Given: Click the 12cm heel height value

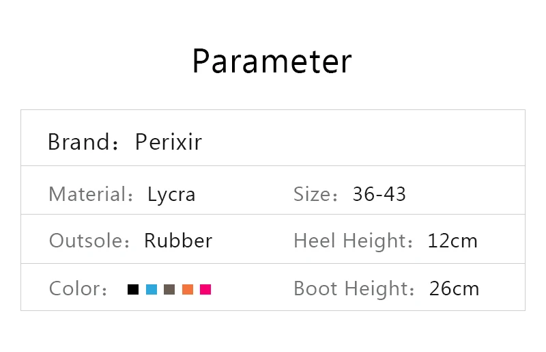Looking at the screenshot, I should (452, 241).
